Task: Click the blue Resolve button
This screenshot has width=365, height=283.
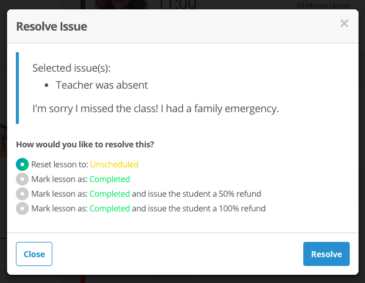Action: (326, 254)
